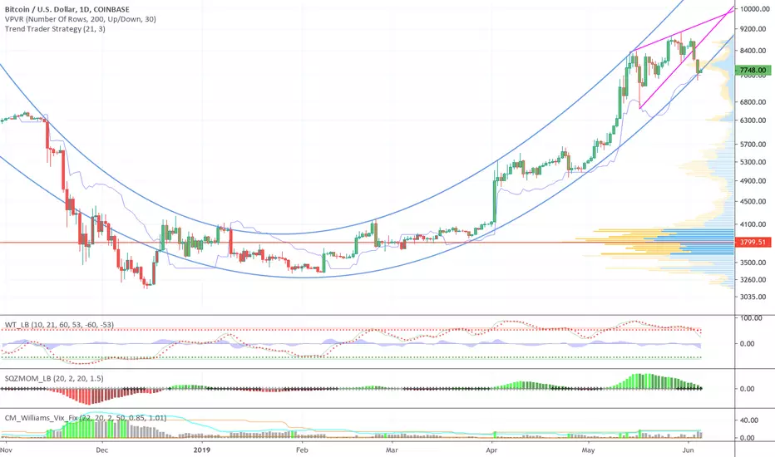The width and height of the screenshot is (775, 457).
Task: Click the 40.00 label on Williams Vix Fix scale
Action: (x=749, y=420)
